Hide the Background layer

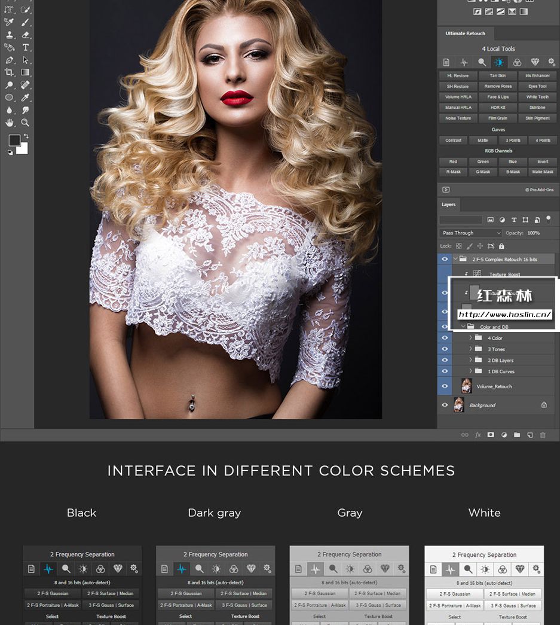[445, 405]
